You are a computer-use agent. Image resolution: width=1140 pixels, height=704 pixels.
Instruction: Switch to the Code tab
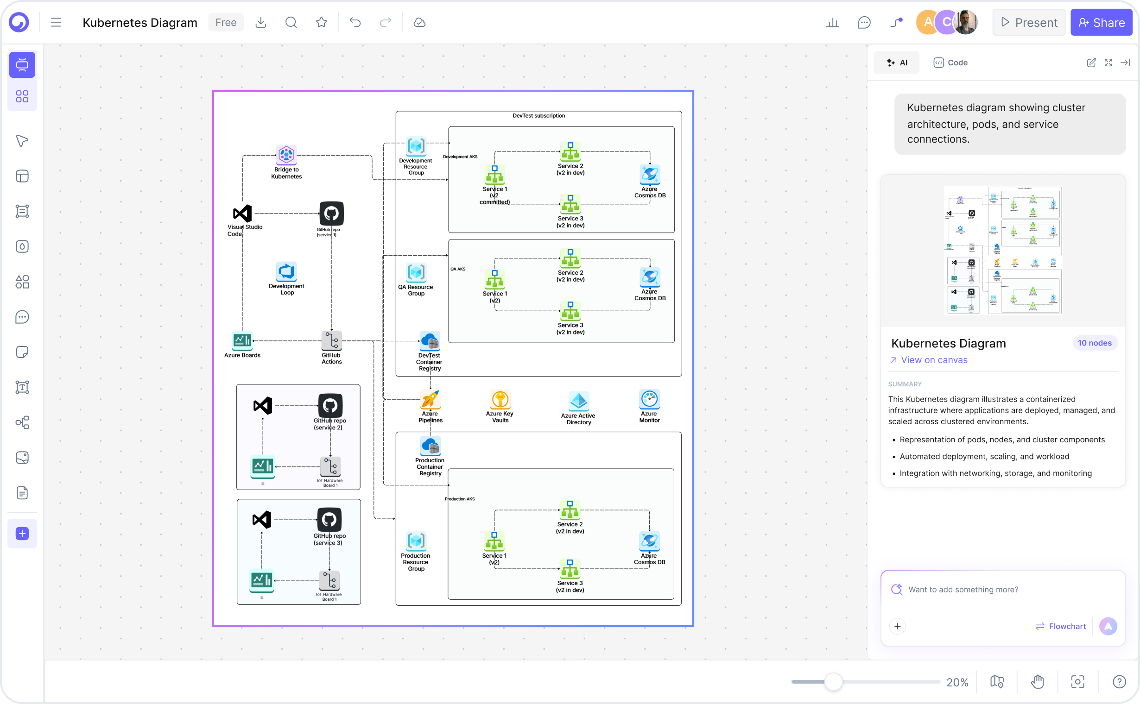(950, 63)
